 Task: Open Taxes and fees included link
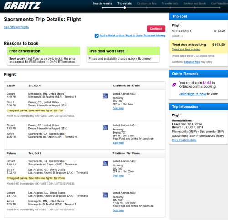tap(186, 50)
